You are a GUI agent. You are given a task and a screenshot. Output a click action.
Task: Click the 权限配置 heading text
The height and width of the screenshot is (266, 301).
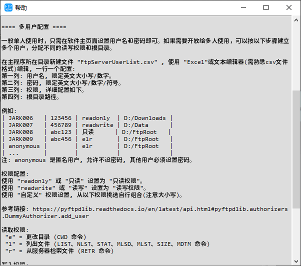(x=16, y=174)
